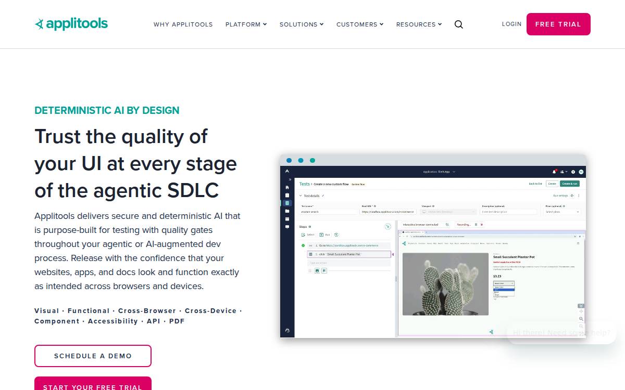The width and height of the screenshot is (625, 390).
Task: Open the site search icon
Action: (x=458, y=24)
